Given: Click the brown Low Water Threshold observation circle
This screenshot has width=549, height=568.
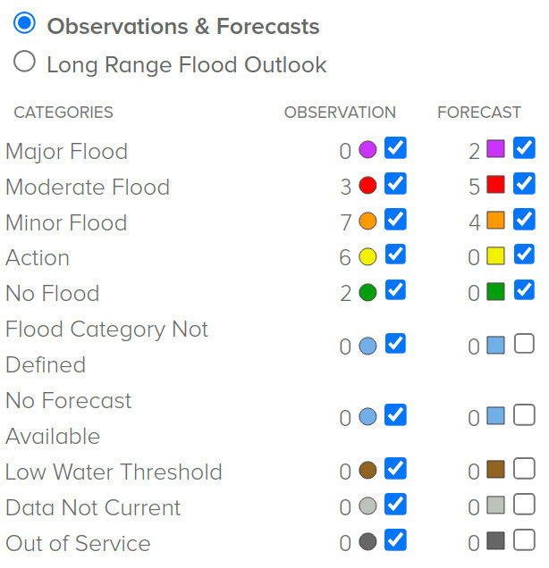Looking at the screenshot, I should click(367, 470).
